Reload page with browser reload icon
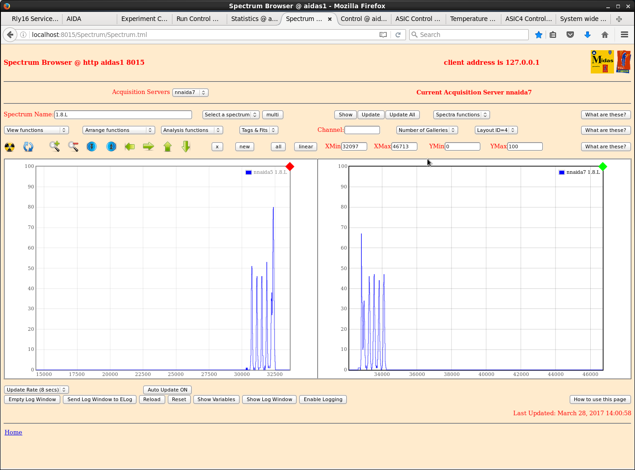Screen dimensions: 635x470 [x=398, y=35]
